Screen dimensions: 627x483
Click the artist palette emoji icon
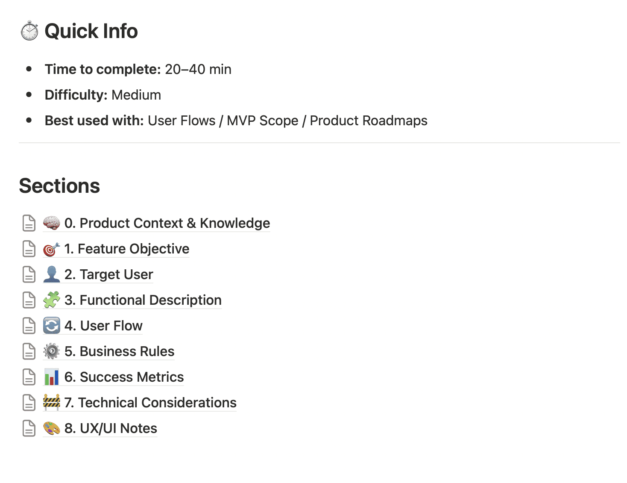click(x=52, y=428)
